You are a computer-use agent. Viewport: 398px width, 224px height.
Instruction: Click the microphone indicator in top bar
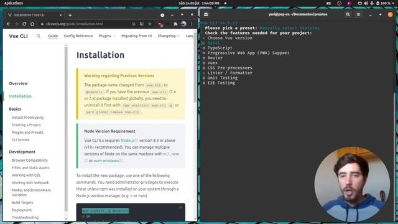pyautogui.click(x=372, y=3)
